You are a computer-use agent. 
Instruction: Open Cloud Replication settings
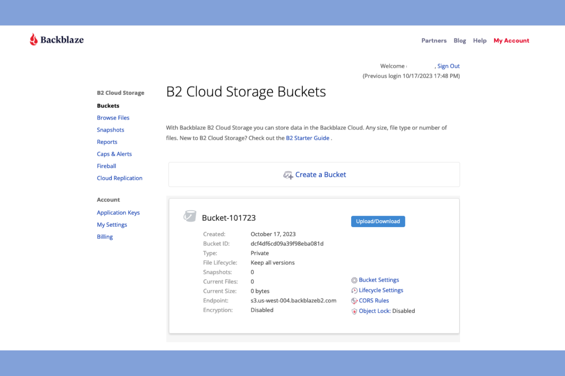(119, 178)
